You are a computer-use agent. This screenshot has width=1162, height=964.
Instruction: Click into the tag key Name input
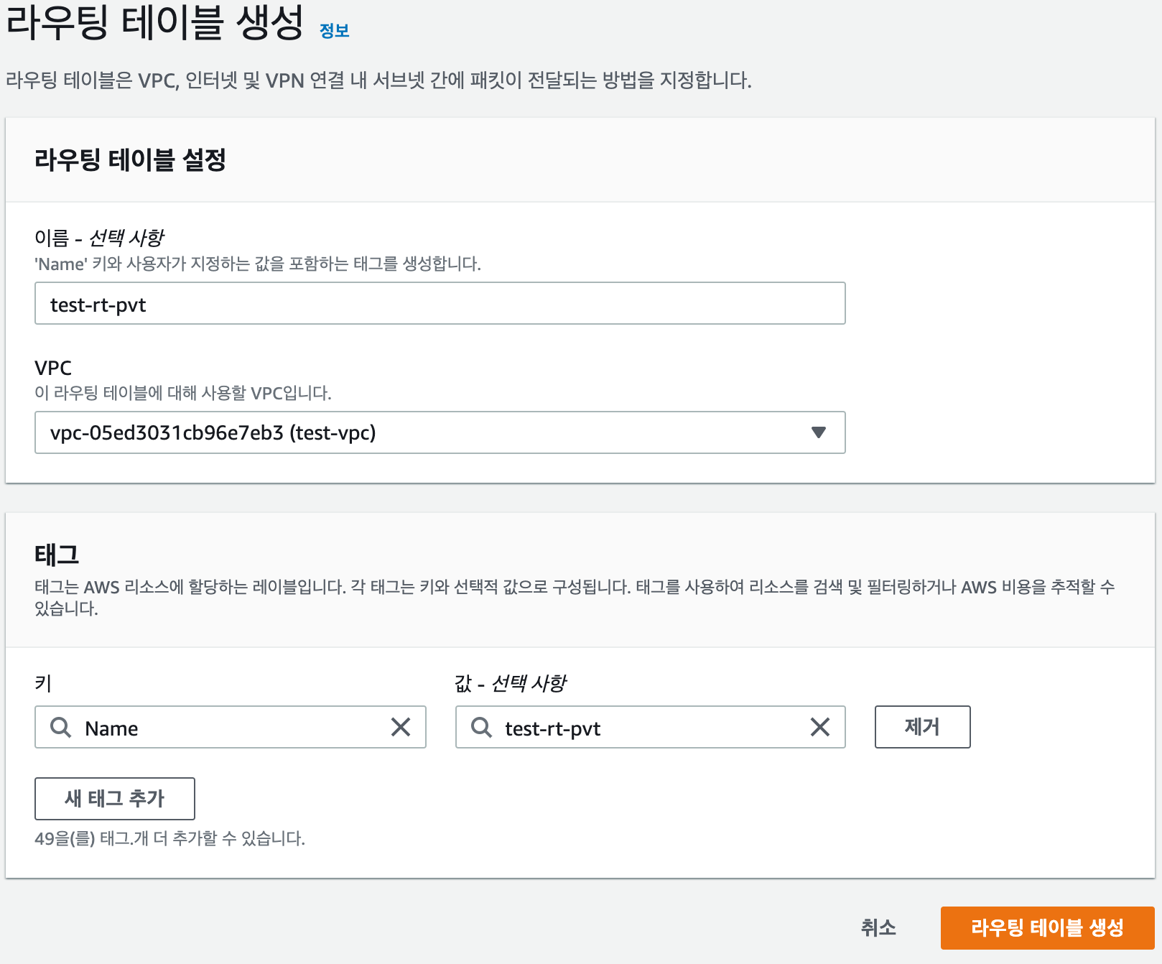230,727
